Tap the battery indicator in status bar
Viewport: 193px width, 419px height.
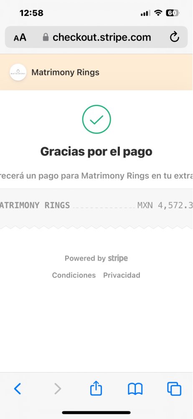[173, 13]
